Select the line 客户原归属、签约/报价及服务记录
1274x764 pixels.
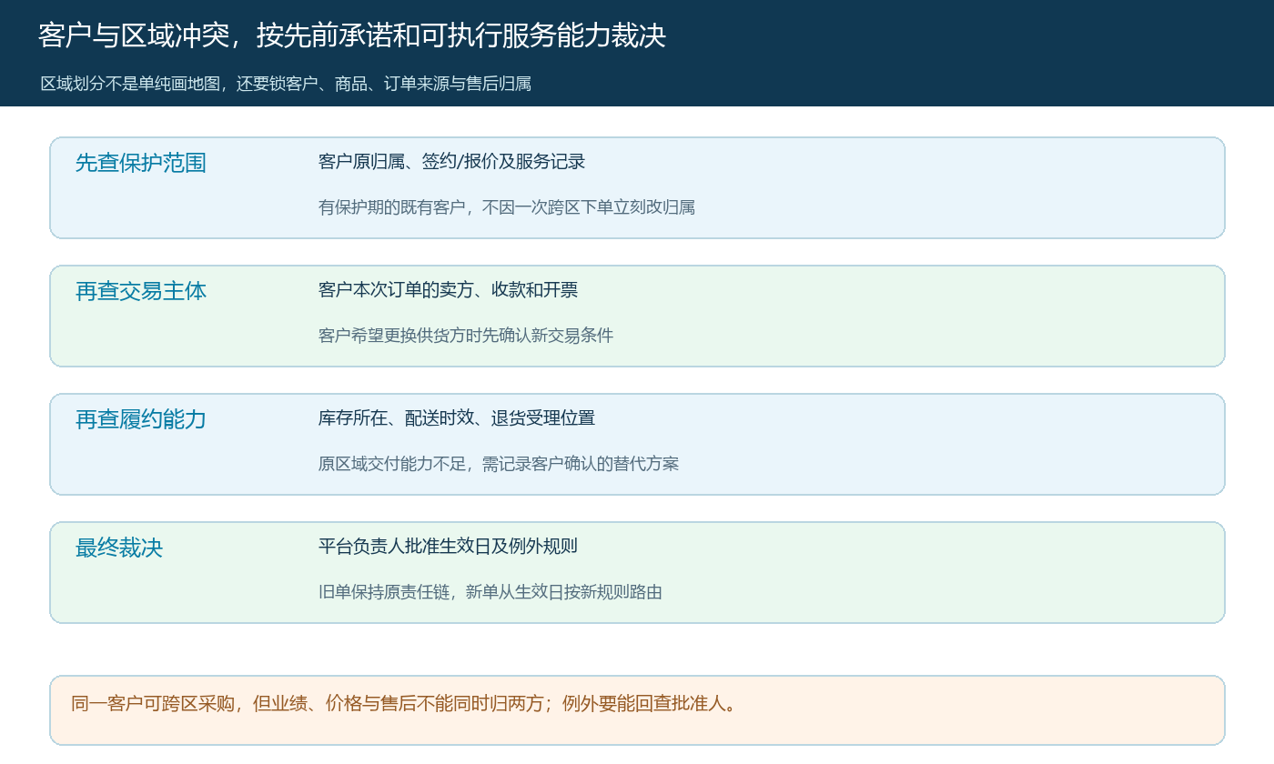click(451, 162)
